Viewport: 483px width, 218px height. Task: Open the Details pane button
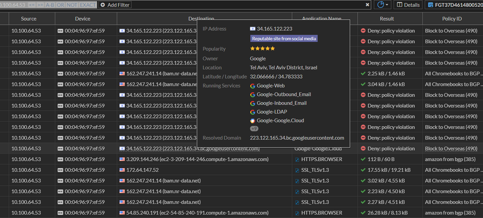(x=408, y=5)
